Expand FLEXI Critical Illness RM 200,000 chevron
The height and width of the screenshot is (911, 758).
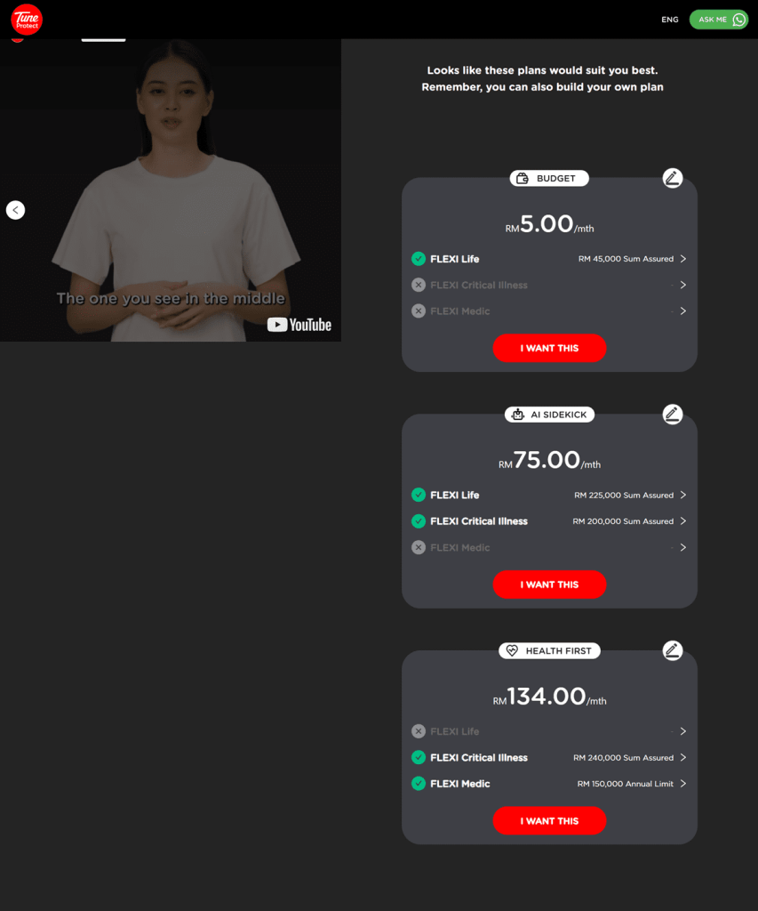pyautogui.click(x=683, y=521)
